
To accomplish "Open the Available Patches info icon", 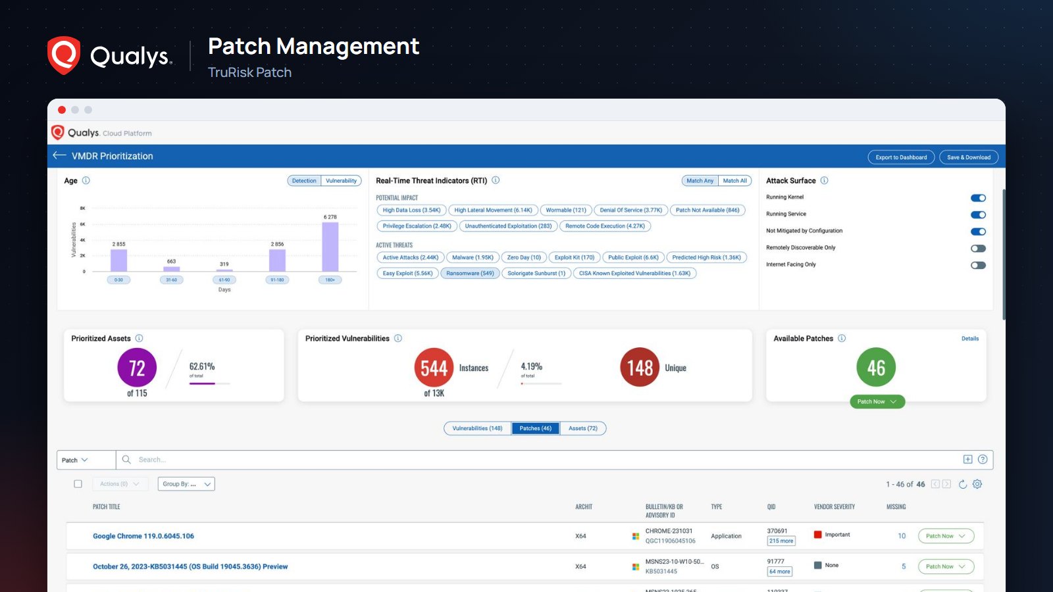I will point(841,338).
